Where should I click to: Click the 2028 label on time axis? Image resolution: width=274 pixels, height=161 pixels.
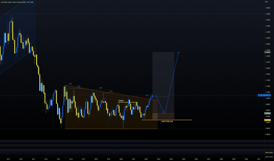pos(221,159)
